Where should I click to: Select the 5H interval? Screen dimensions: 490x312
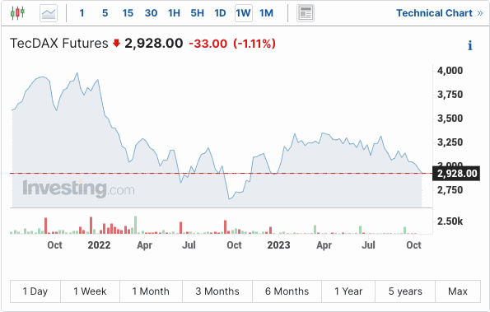[x=197, y=13]
